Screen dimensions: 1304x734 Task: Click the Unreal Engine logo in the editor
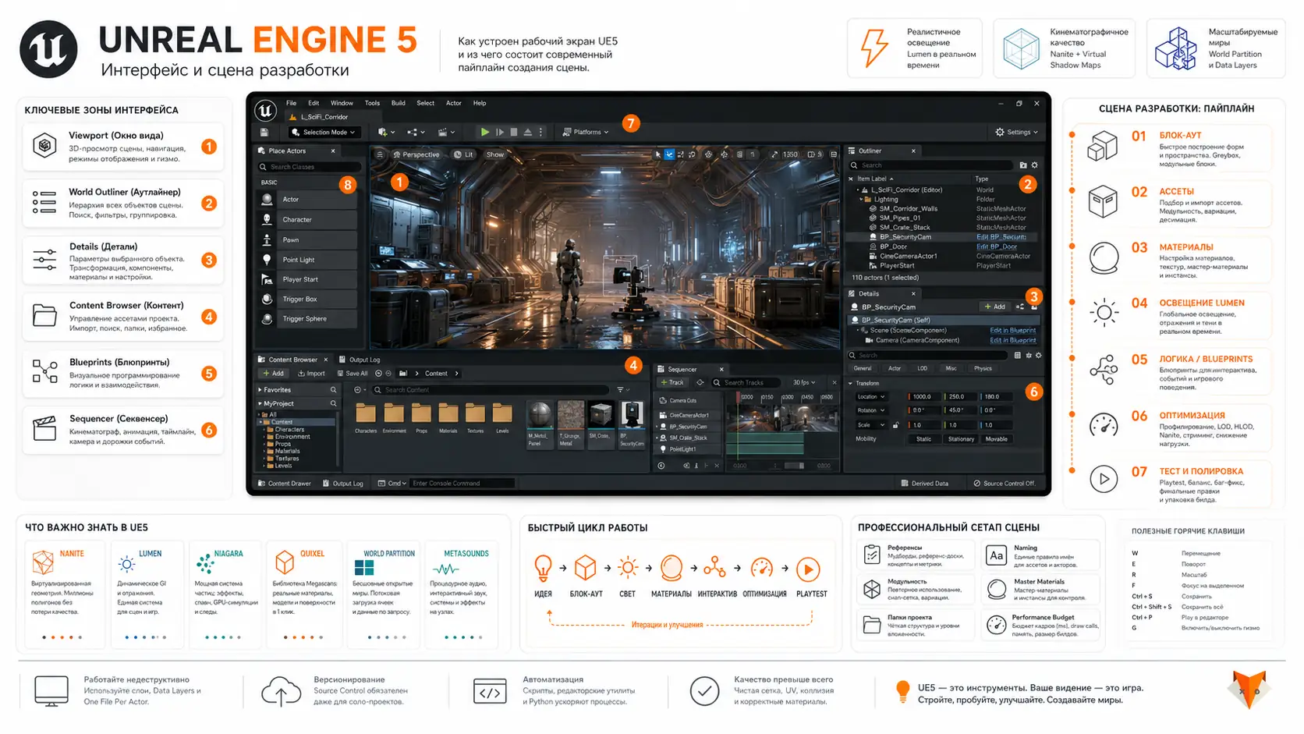point(265,110)
